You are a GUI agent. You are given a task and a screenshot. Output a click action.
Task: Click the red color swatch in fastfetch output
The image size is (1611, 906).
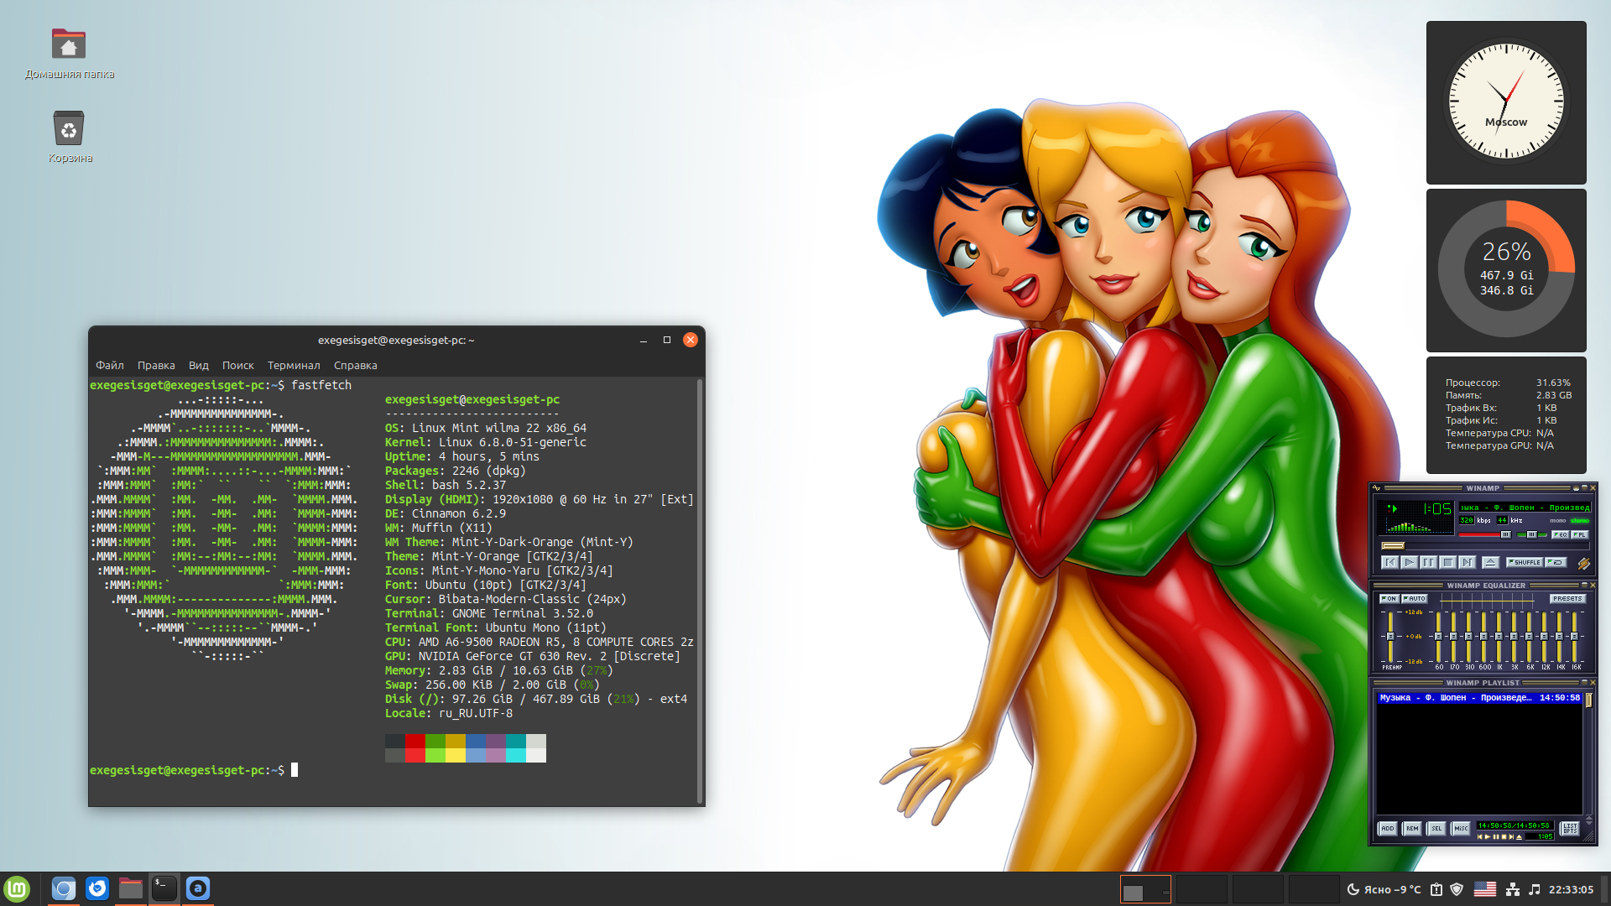(x=415, y=741)
